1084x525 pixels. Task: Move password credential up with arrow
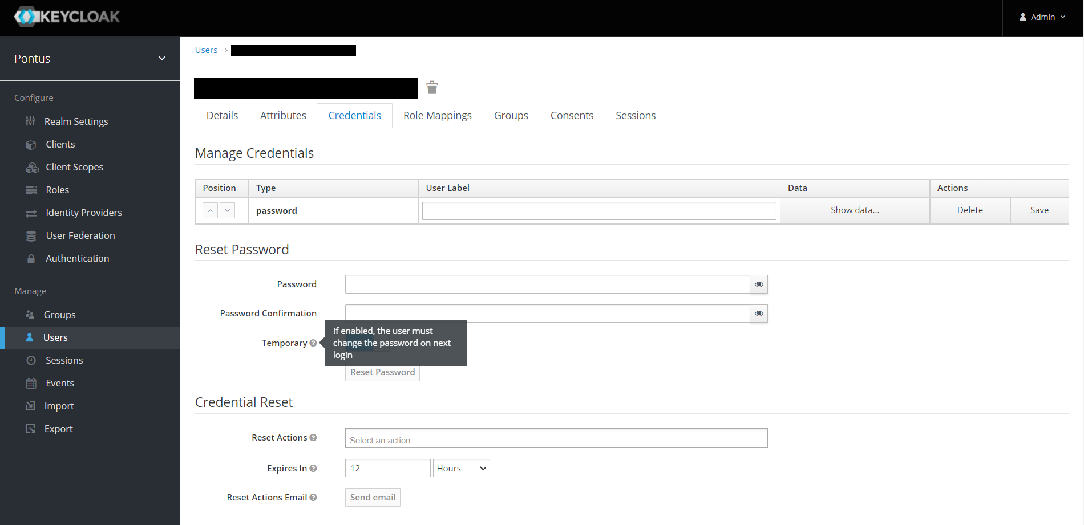[210, 211]
